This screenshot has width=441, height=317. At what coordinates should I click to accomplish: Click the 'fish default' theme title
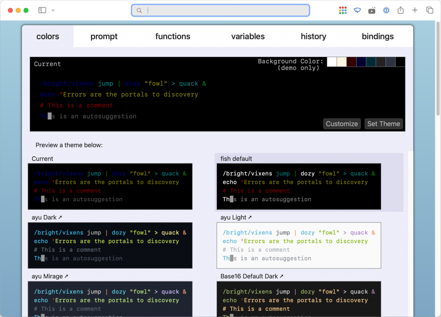coord(236,158)
